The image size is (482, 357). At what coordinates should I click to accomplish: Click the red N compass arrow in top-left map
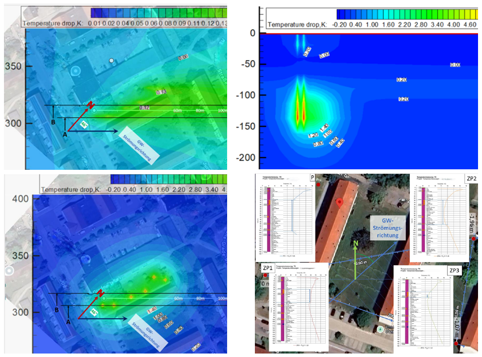pyautogui.click(x=90, y=105)
